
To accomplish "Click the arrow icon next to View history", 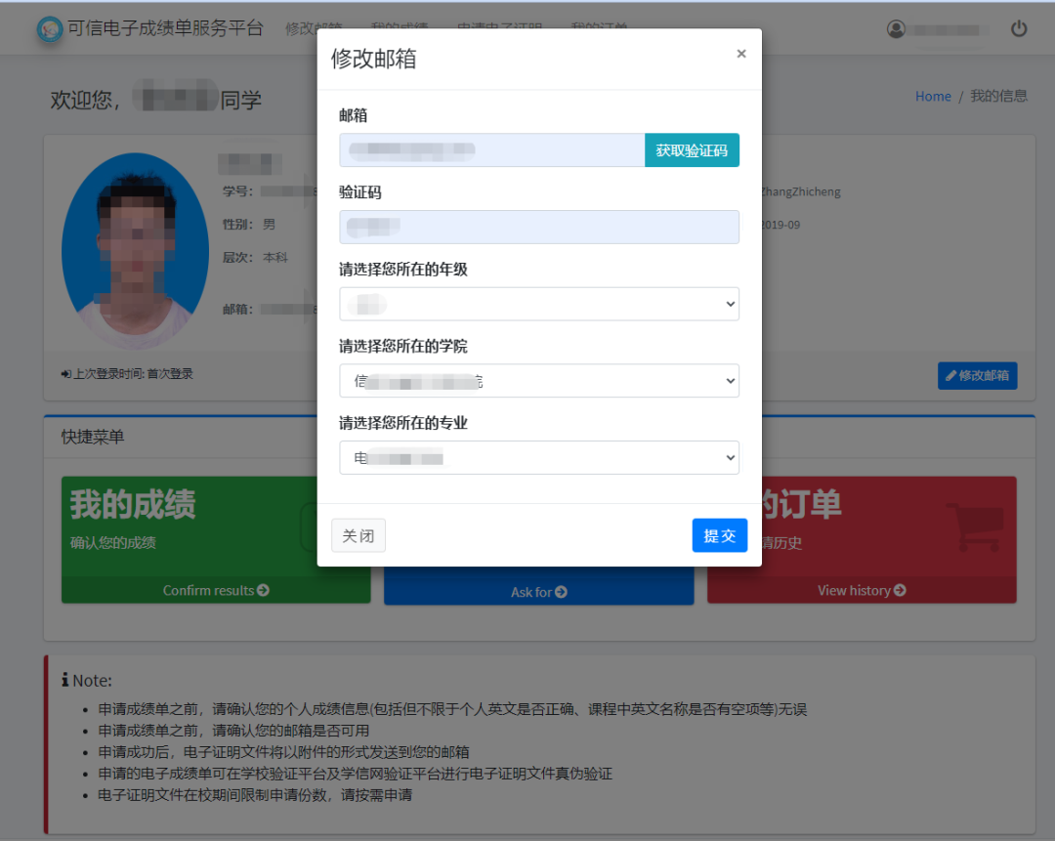I will click(x=900, y=590).
